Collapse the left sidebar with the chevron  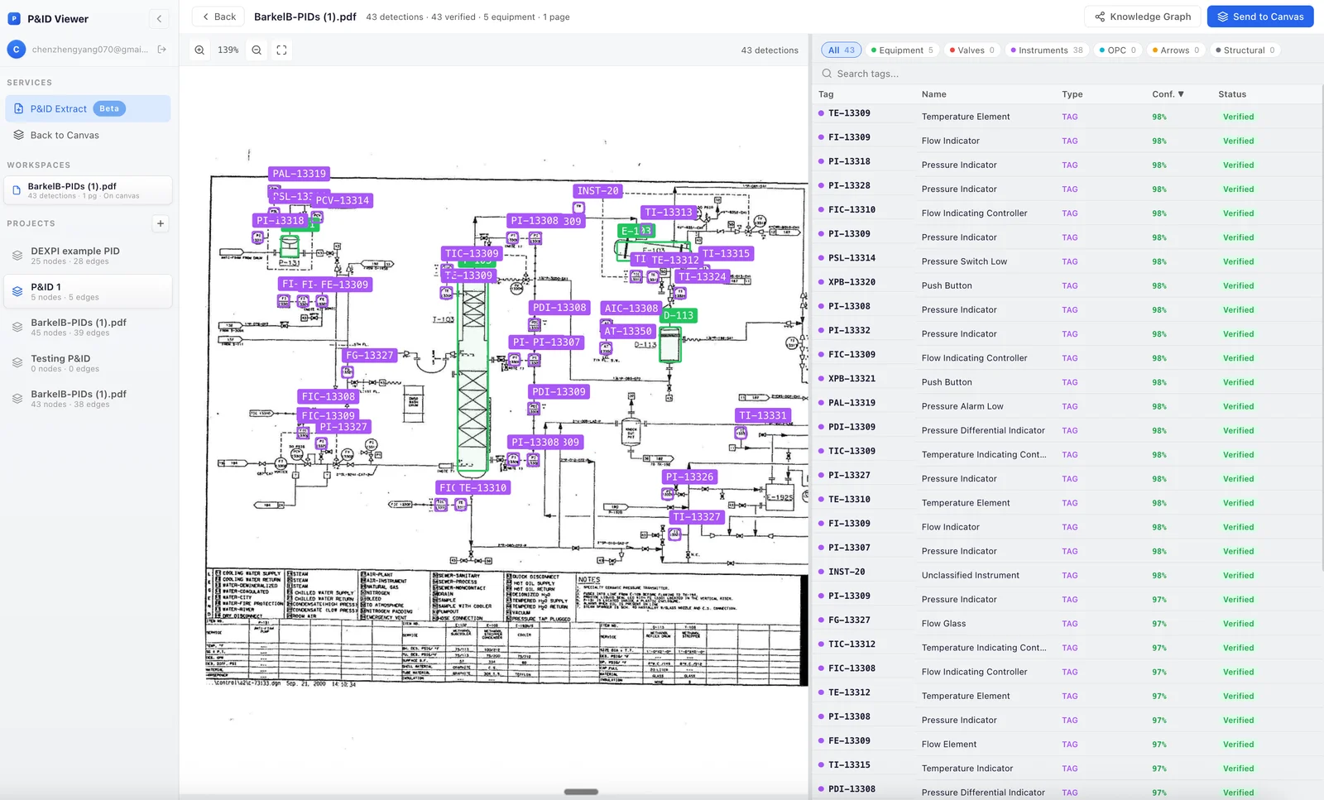(x=159, y=18)
